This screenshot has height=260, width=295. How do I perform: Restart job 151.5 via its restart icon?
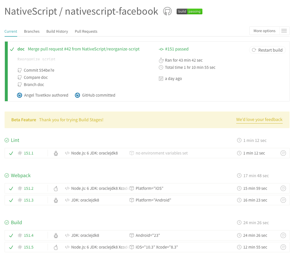pos(283,247)
